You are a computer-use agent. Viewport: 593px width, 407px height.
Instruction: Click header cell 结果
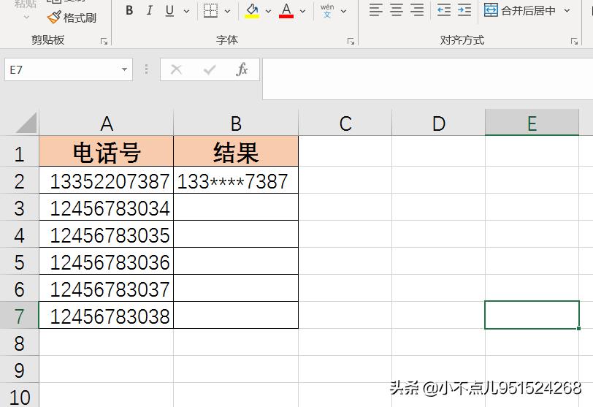click(236, 151)
